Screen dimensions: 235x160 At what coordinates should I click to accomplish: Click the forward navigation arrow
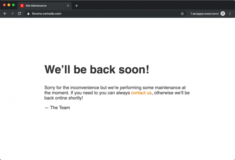point(12,13)
